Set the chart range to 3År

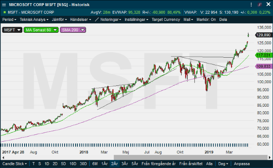coord(125,163)
